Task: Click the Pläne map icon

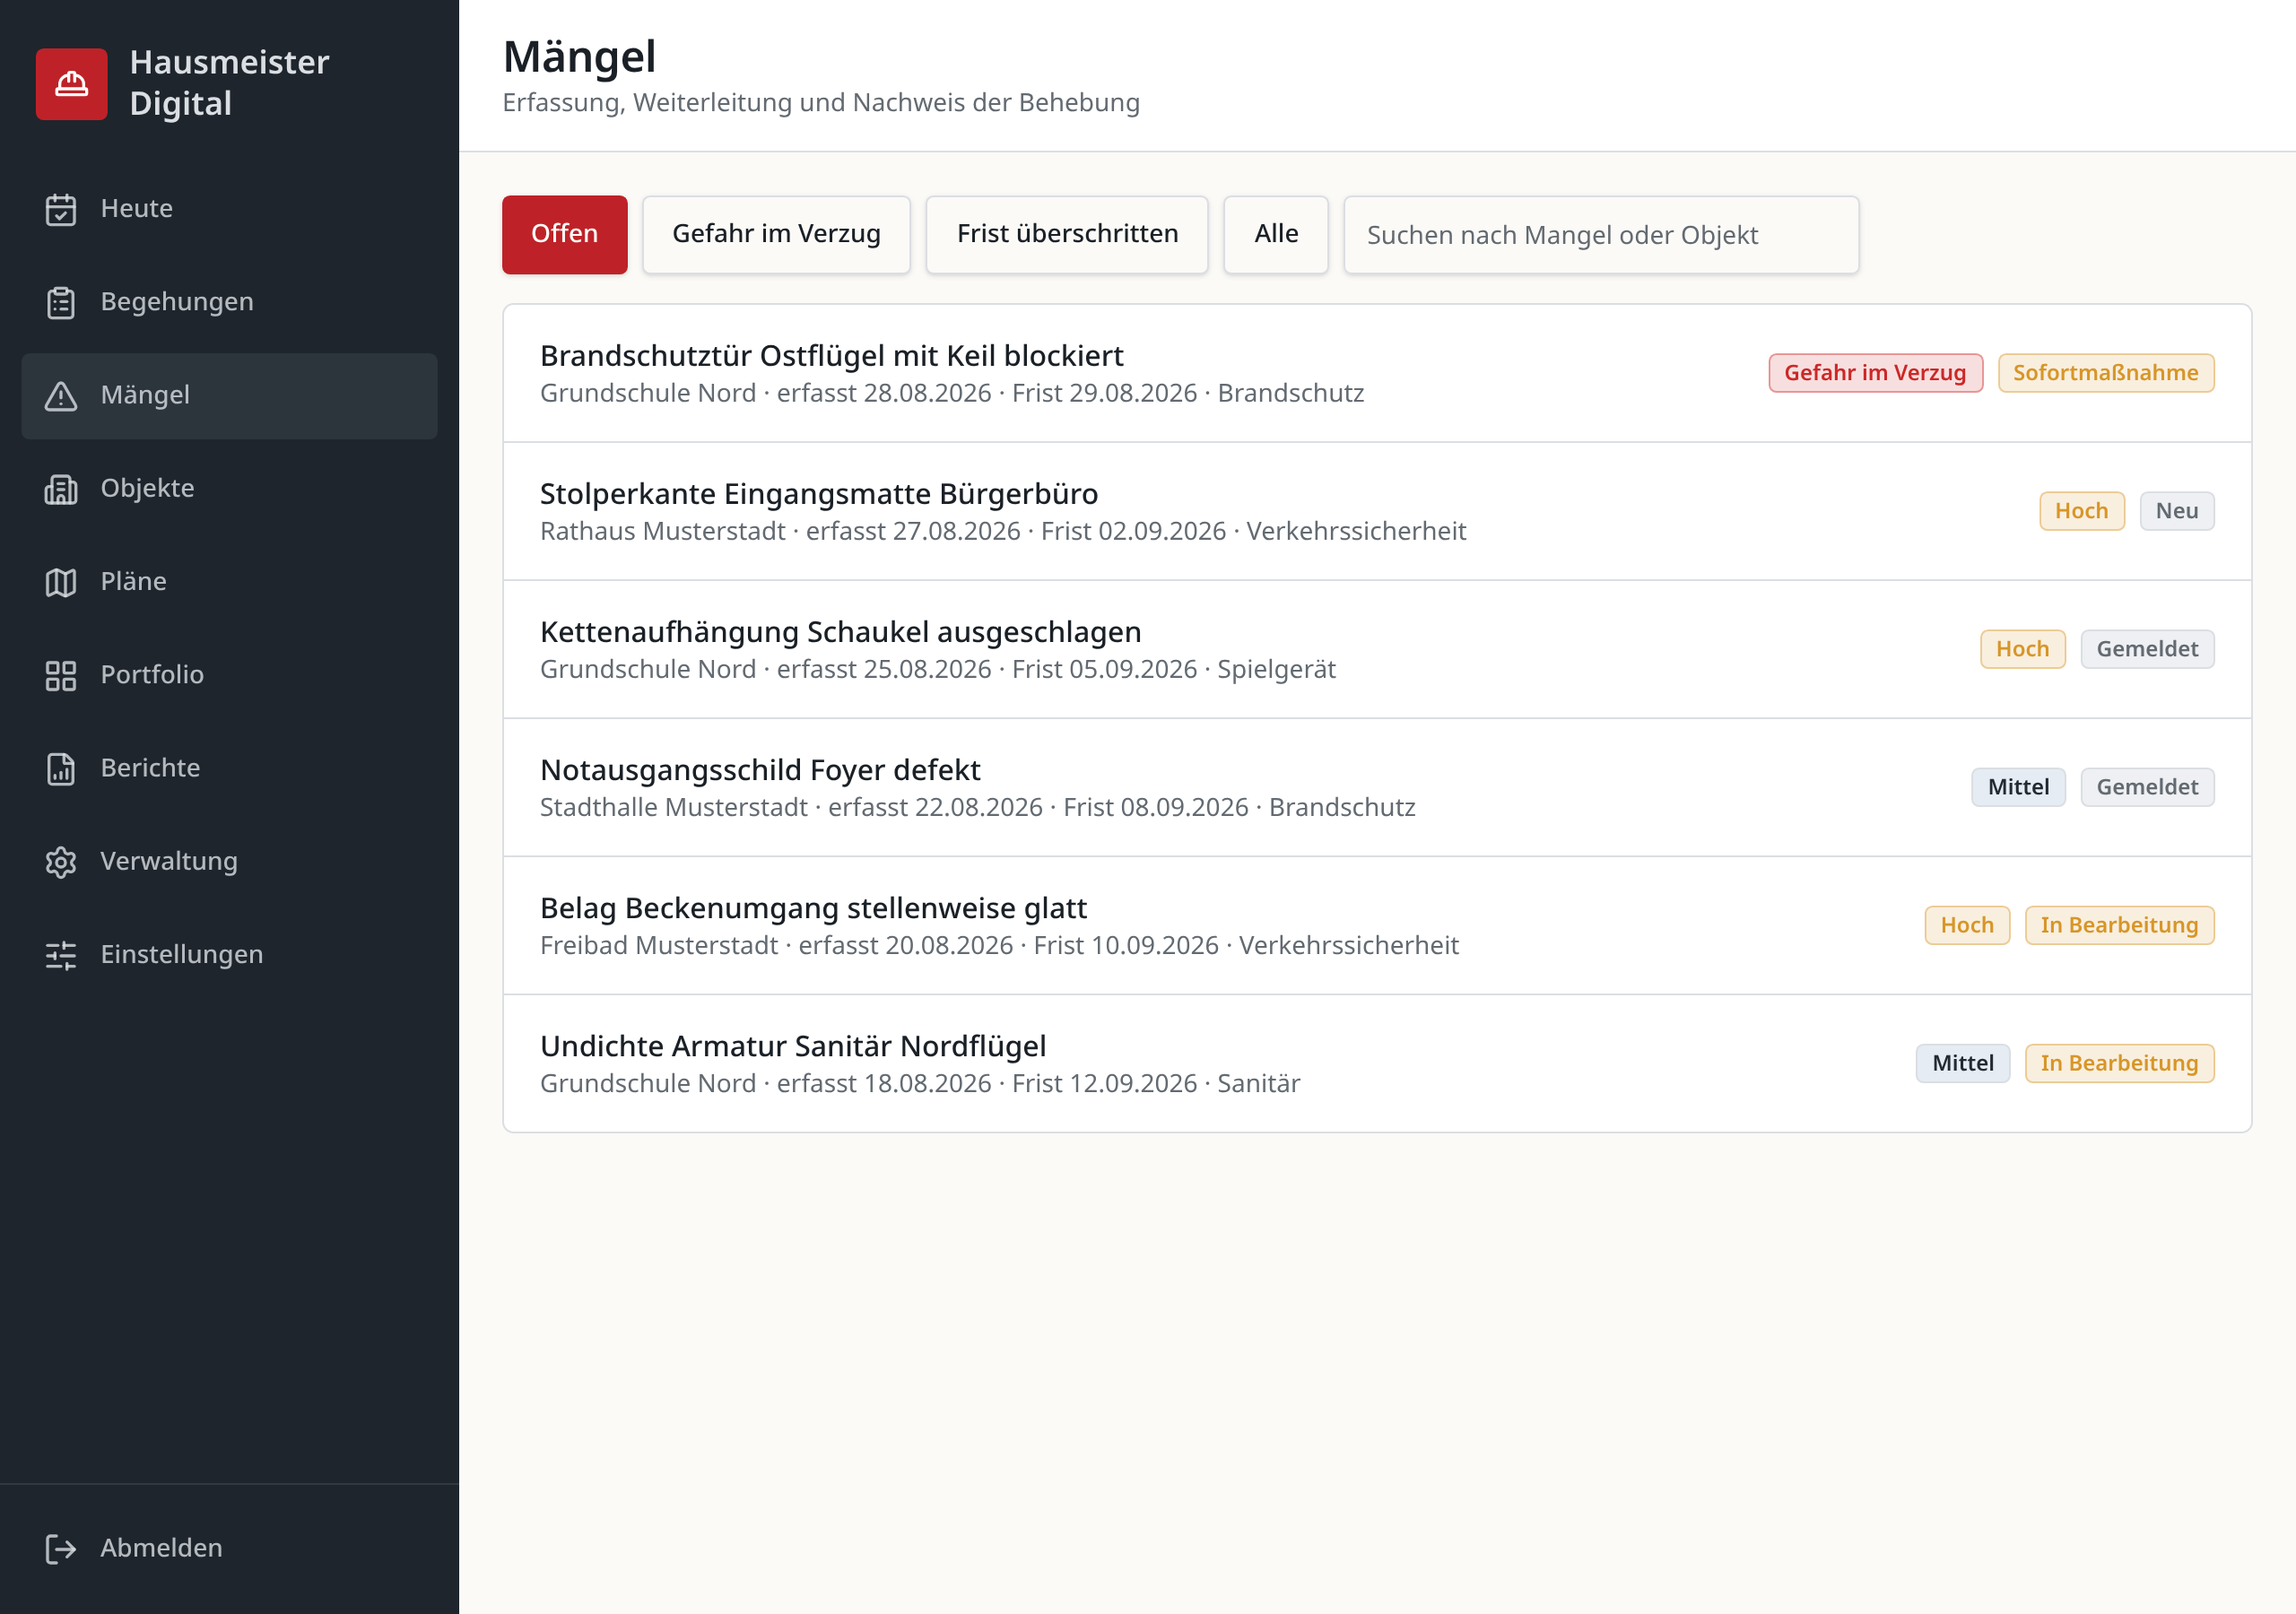Action: [x=61, y=582]
